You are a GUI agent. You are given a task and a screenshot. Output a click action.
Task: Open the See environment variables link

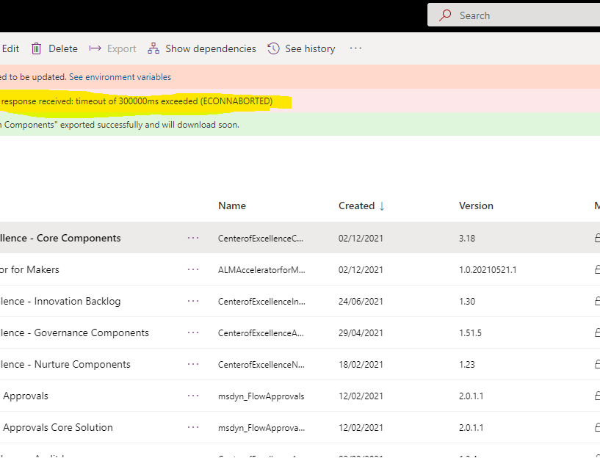click(x=120, y=76)
